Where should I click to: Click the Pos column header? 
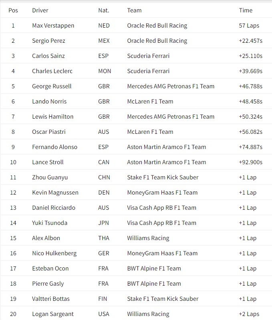pyautogui.click(x=13, y=10)
